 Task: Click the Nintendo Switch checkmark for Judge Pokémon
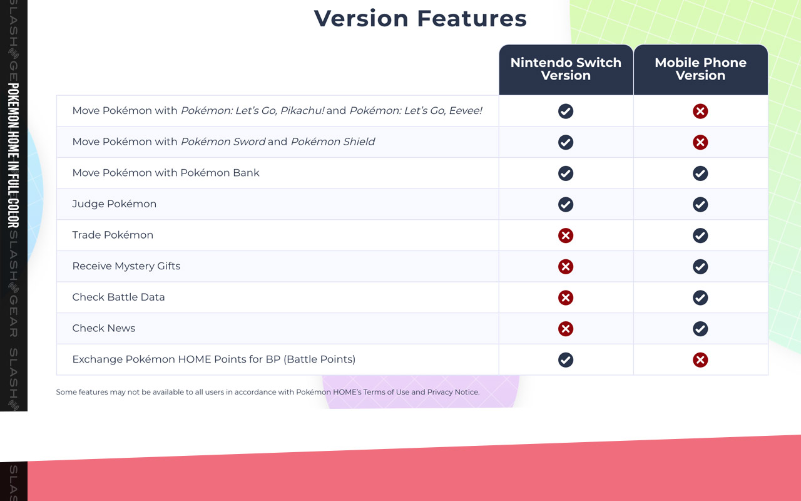point(566,204)
